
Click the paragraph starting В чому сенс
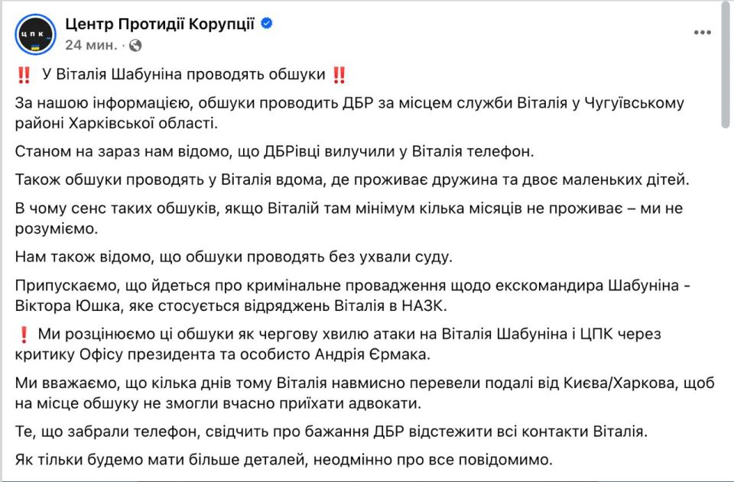coord(349,218)
